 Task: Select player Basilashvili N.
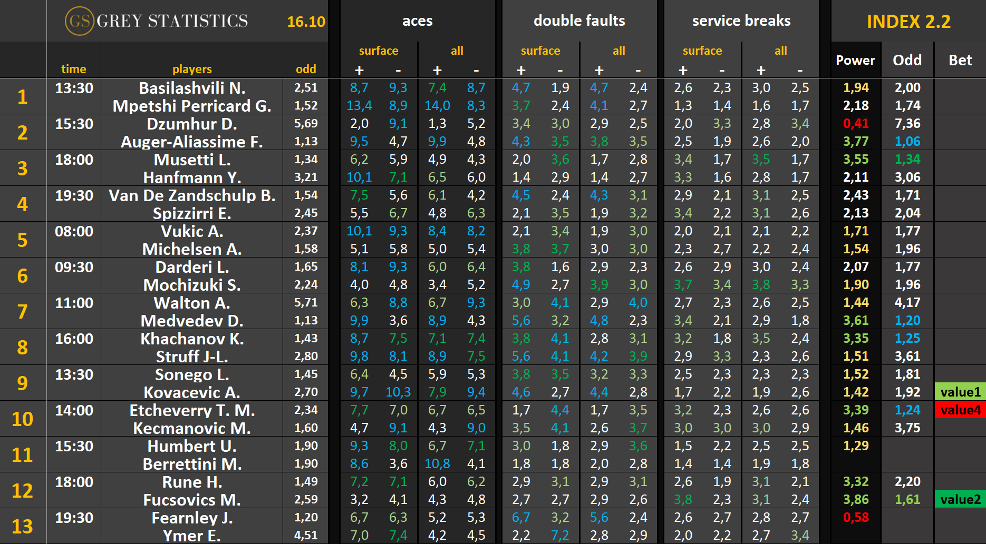(192, 88)
